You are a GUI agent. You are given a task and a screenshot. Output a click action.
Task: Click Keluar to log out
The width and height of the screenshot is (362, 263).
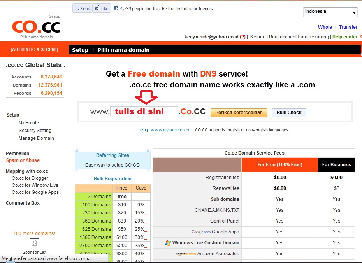(257, 37)
